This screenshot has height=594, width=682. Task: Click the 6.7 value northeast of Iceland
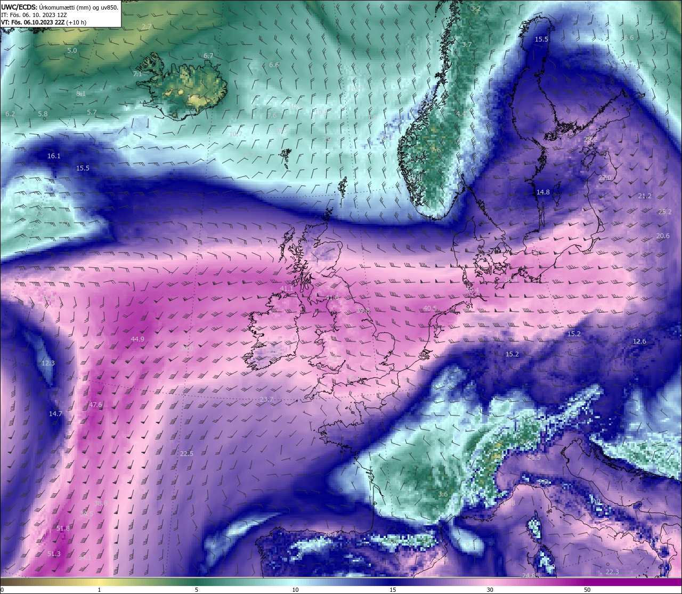pyautogui.click(x=208, y=56)
